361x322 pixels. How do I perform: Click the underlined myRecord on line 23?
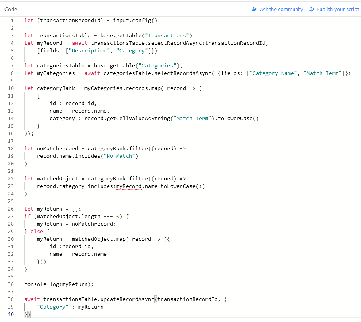click(129, 186)
